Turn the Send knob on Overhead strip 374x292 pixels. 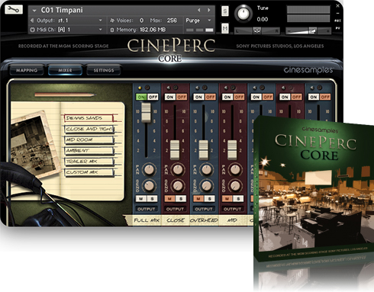coord(206,185)
